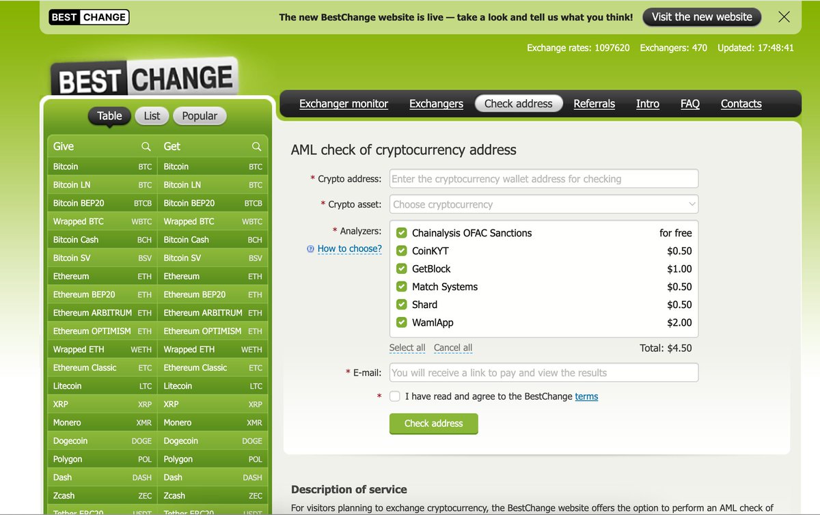Click the Exchangers: 470 counter
This screenshot has height=515, width=820.
point(674,48)
